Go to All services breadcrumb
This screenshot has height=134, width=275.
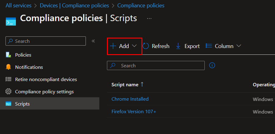pos(18,6)
